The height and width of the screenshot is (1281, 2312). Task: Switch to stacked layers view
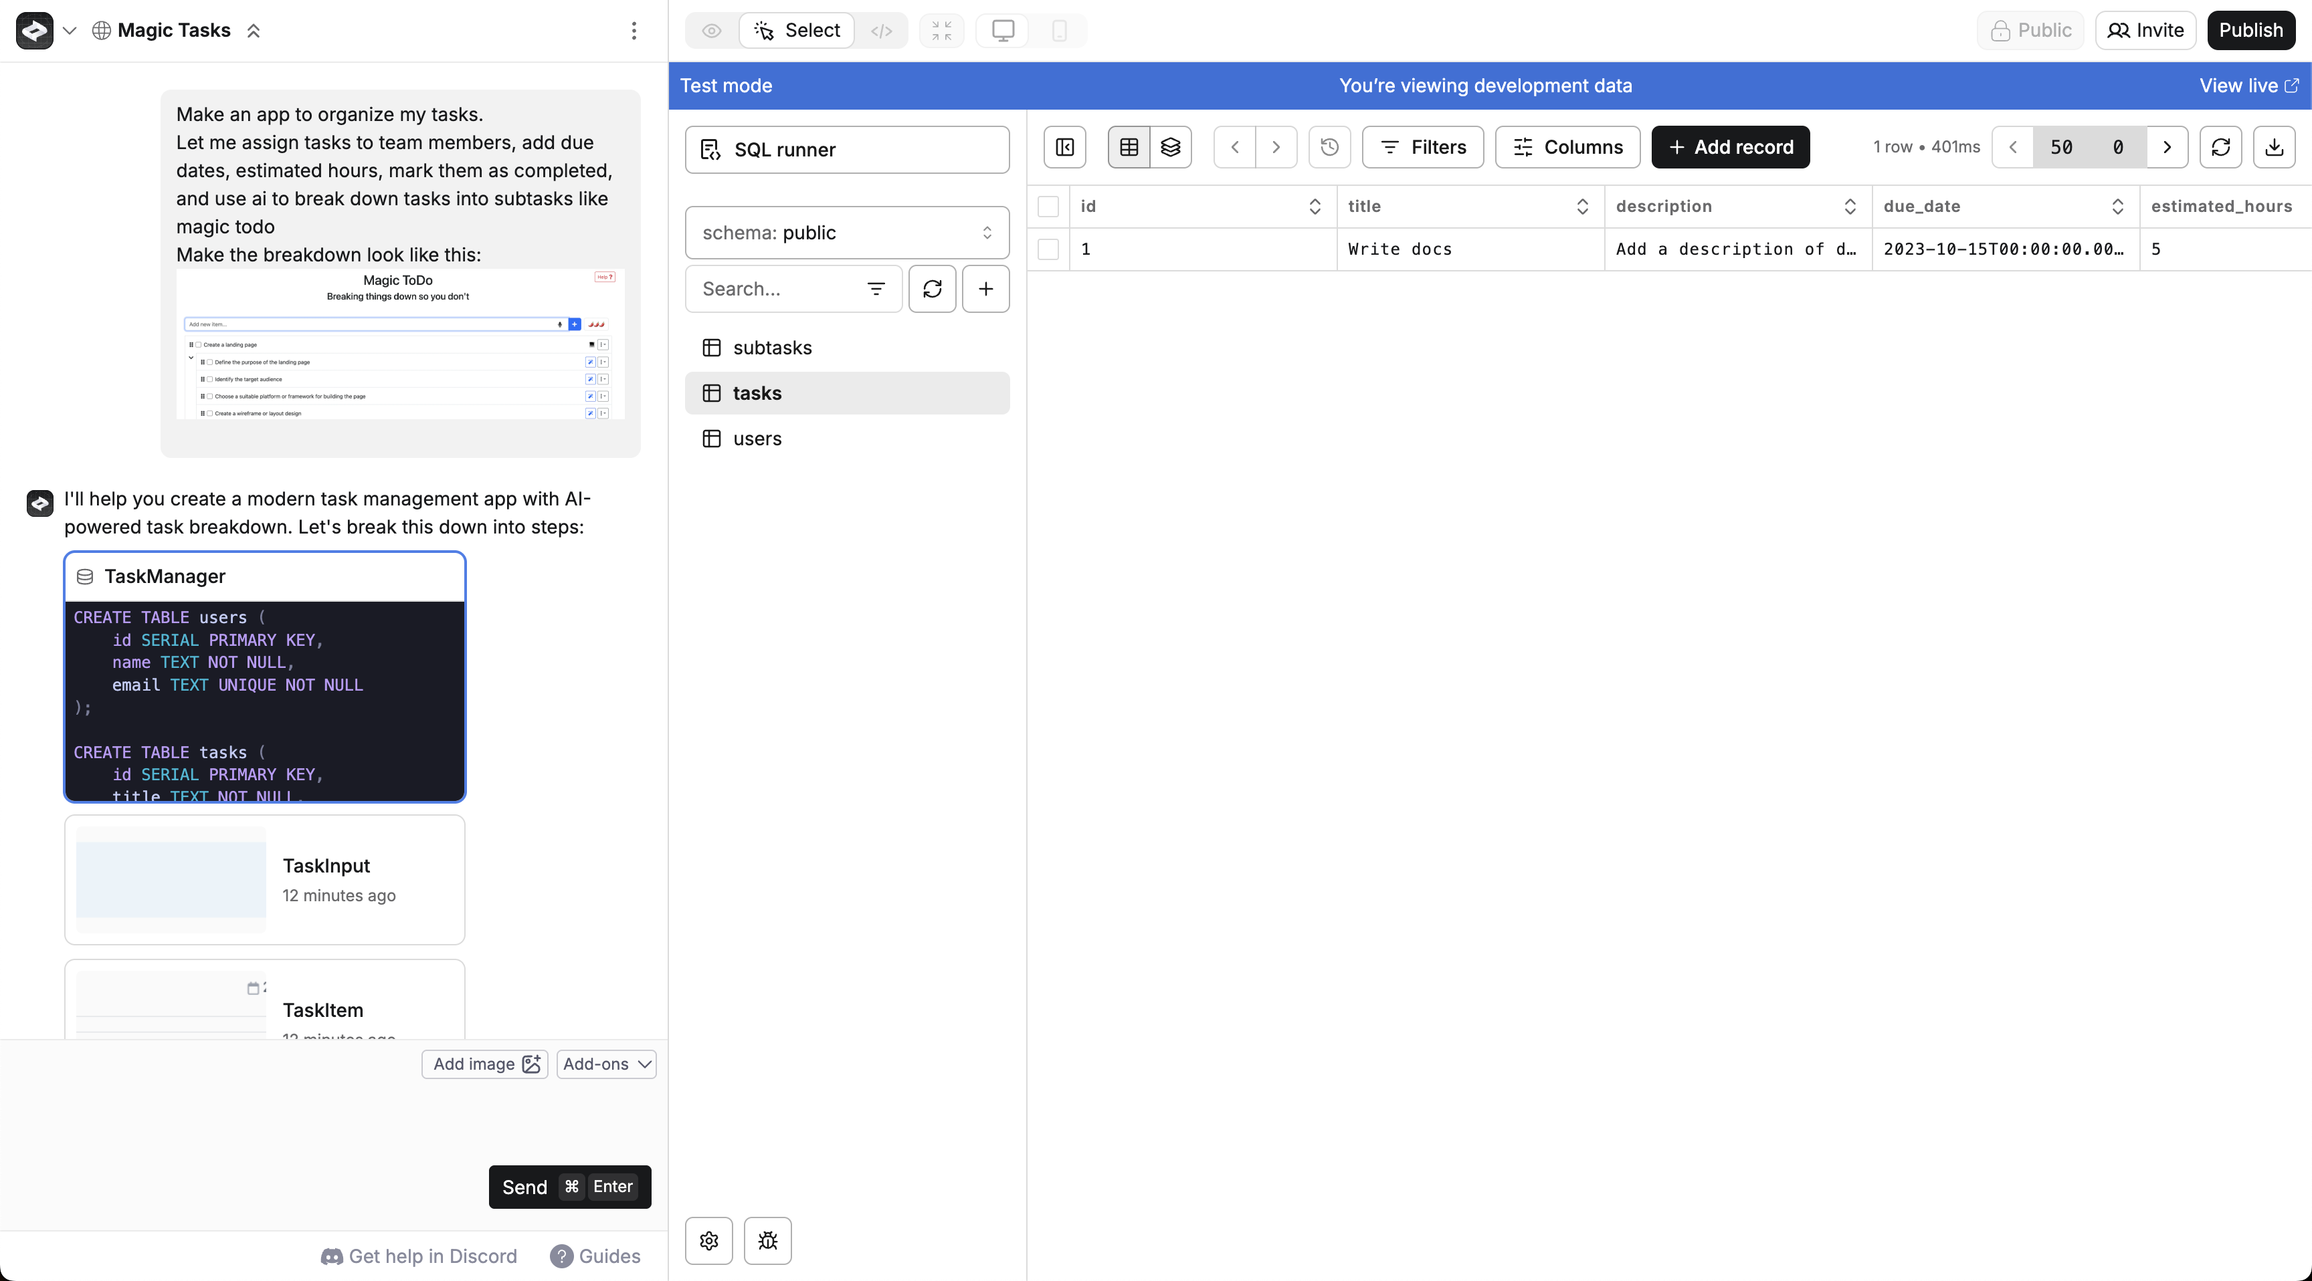click(x=1170, y=147)
